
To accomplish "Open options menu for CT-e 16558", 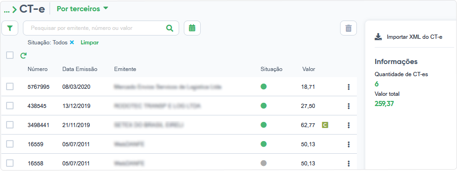I will click(x=348, y=164).
